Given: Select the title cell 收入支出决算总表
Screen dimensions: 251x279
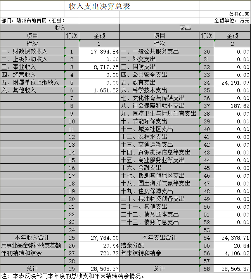Looking at the screenshot, I should pos(99,7).
